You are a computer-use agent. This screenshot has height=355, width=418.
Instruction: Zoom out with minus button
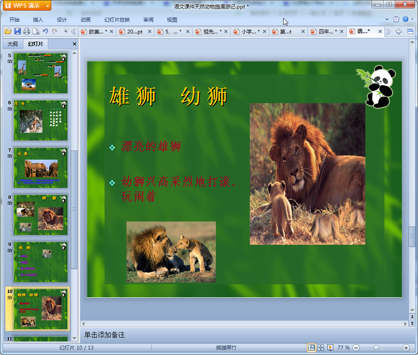(356, 347)
